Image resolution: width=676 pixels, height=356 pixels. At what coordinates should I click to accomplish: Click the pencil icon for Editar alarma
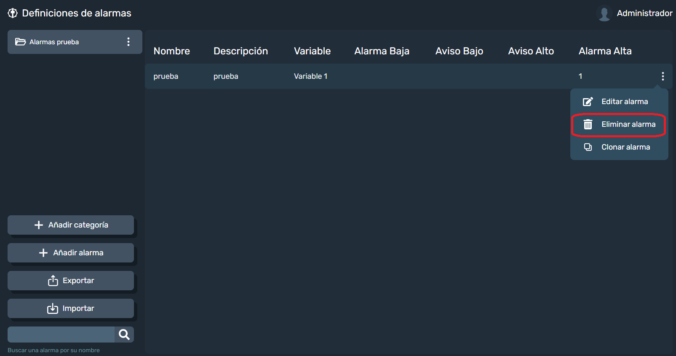pos(588,102)
